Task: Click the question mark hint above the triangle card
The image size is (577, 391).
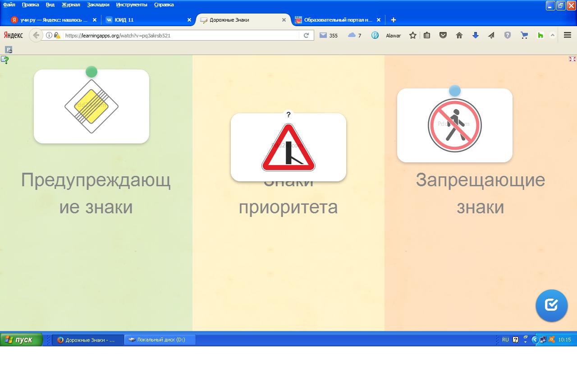Action: click(288, 115)
